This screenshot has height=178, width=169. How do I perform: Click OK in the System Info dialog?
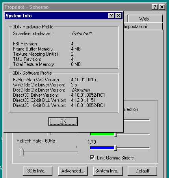point(63,122)
